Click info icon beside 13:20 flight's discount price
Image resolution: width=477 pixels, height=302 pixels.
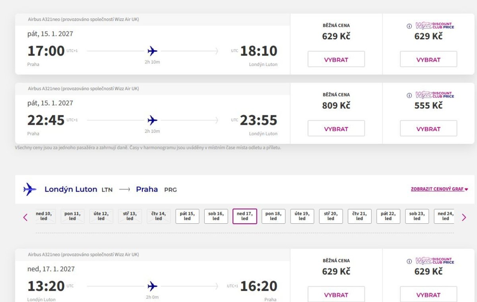pos(409,261)
